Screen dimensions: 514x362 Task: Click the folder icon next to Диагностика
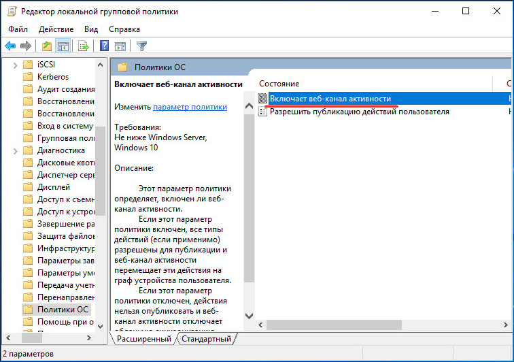coord(28,150)
